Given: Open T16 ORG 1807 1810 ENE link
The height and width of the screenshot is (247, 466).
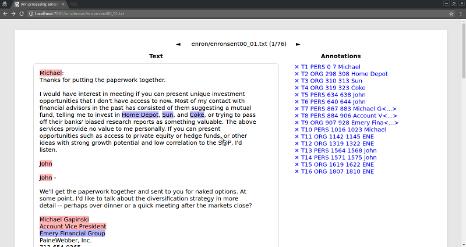Looking at the screenshot, I should point(337,171).
